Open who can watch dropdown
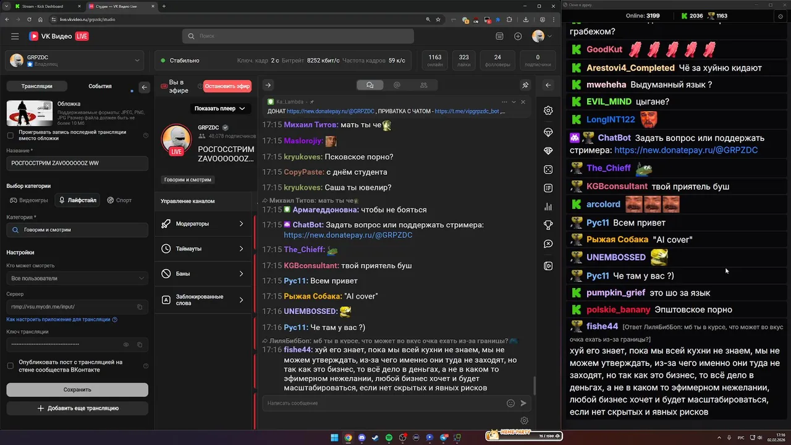Image resolution: width=791 pixels, height=445 pixels. [x=77, y=278]
